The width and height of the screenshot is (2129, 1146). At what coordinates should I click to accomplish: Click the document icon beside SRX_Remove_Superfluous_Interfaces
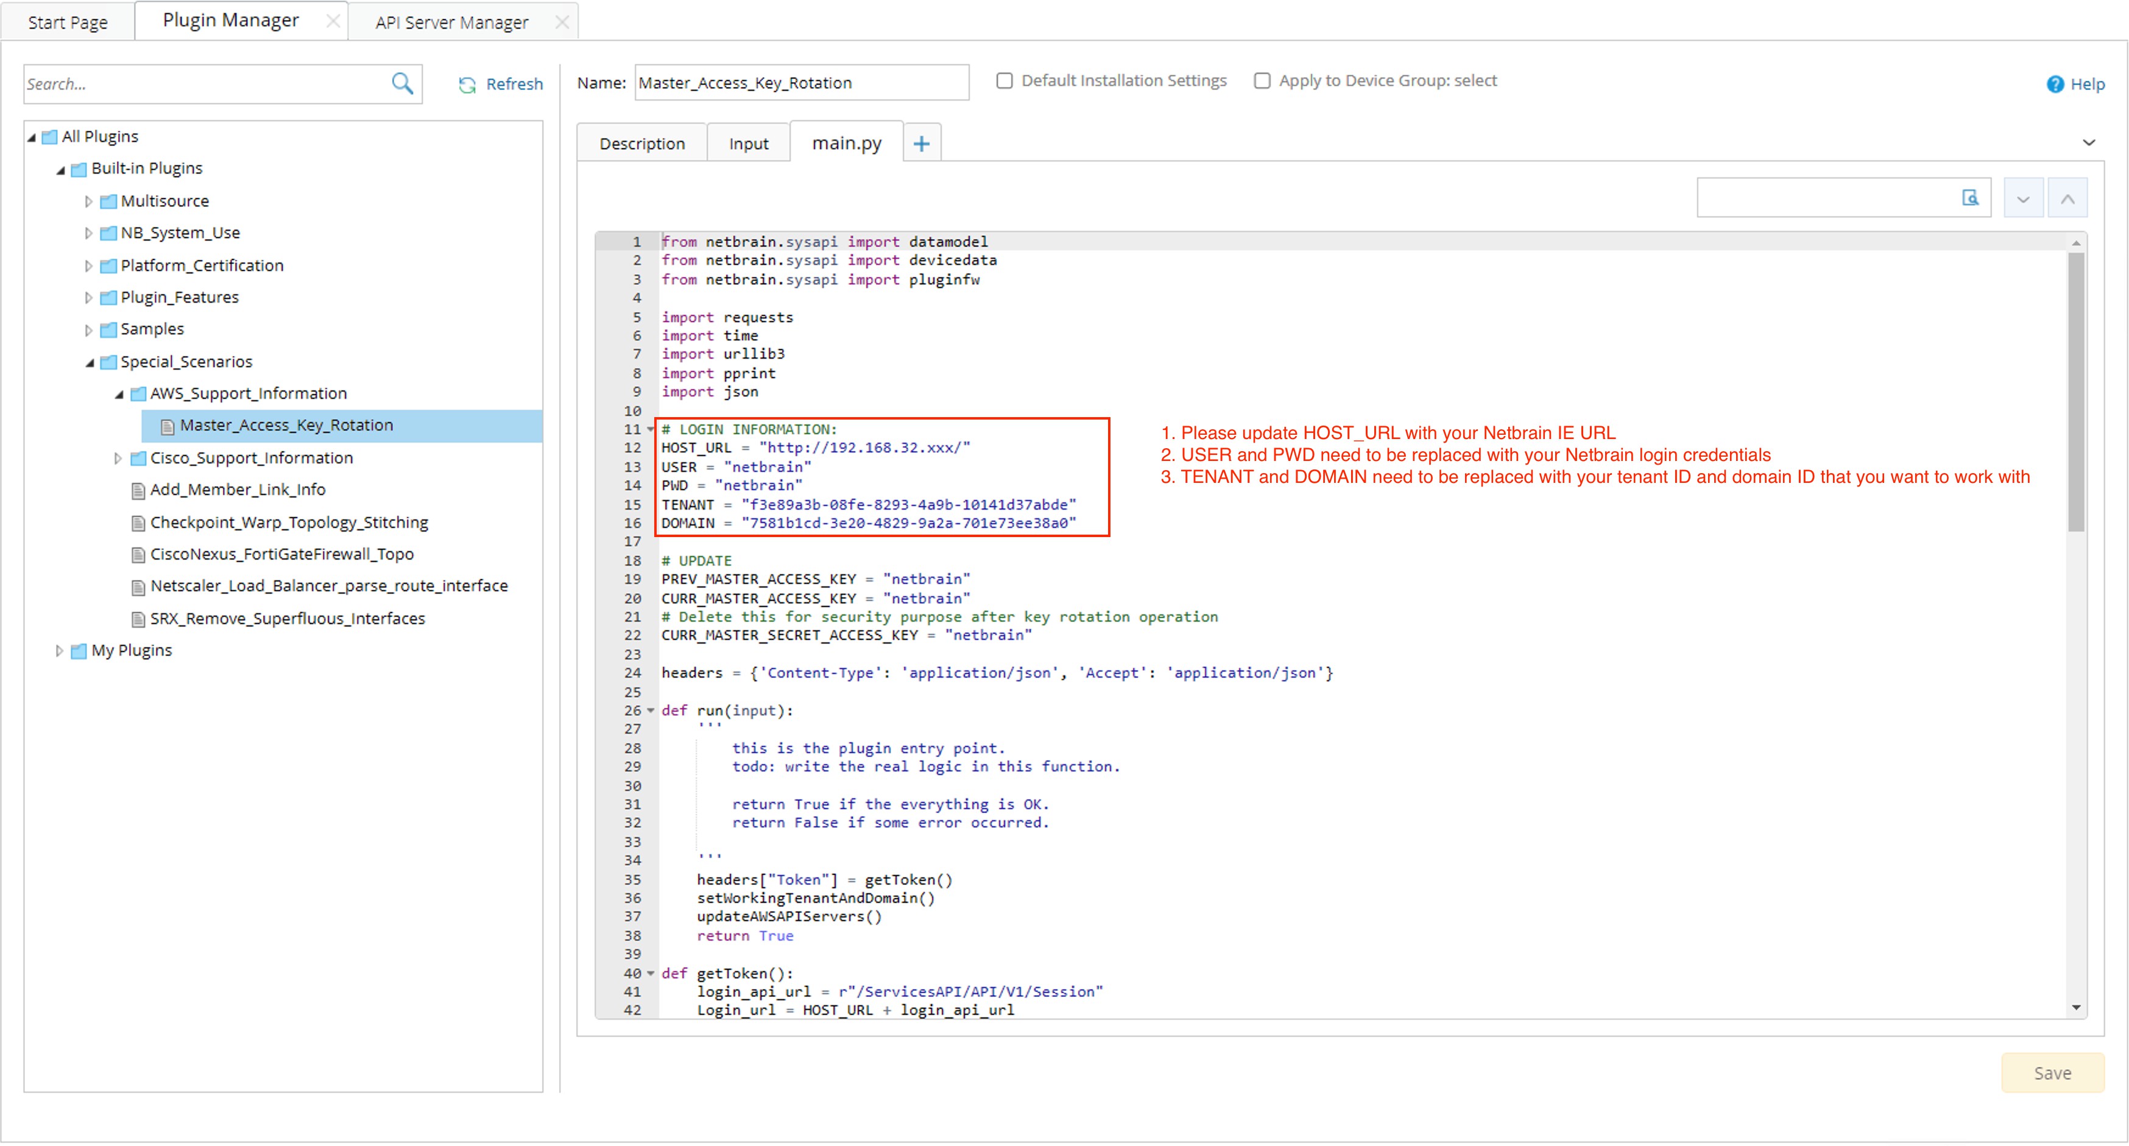tap(137, 618)
